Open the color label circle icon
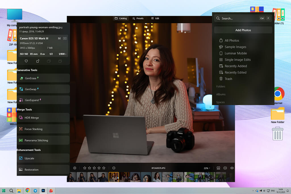This screenshot has height=194, width=291. 114,168
